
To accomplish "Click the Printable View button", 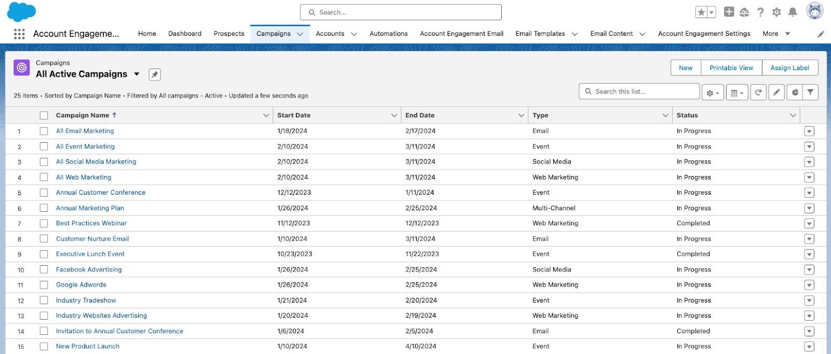I will 731,68.
